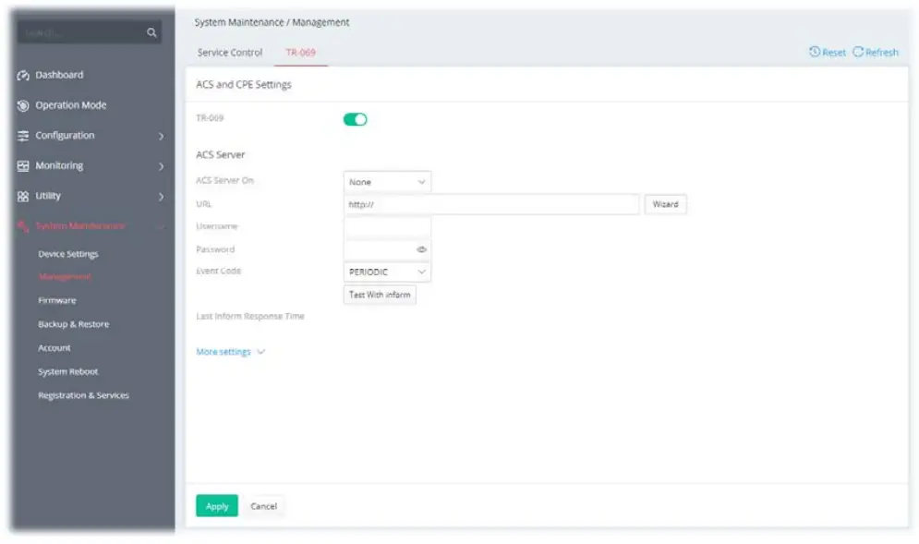Screen dimensions: 919x544
Task: Click the Utility grid icon
Action: (x=24, y=197)
